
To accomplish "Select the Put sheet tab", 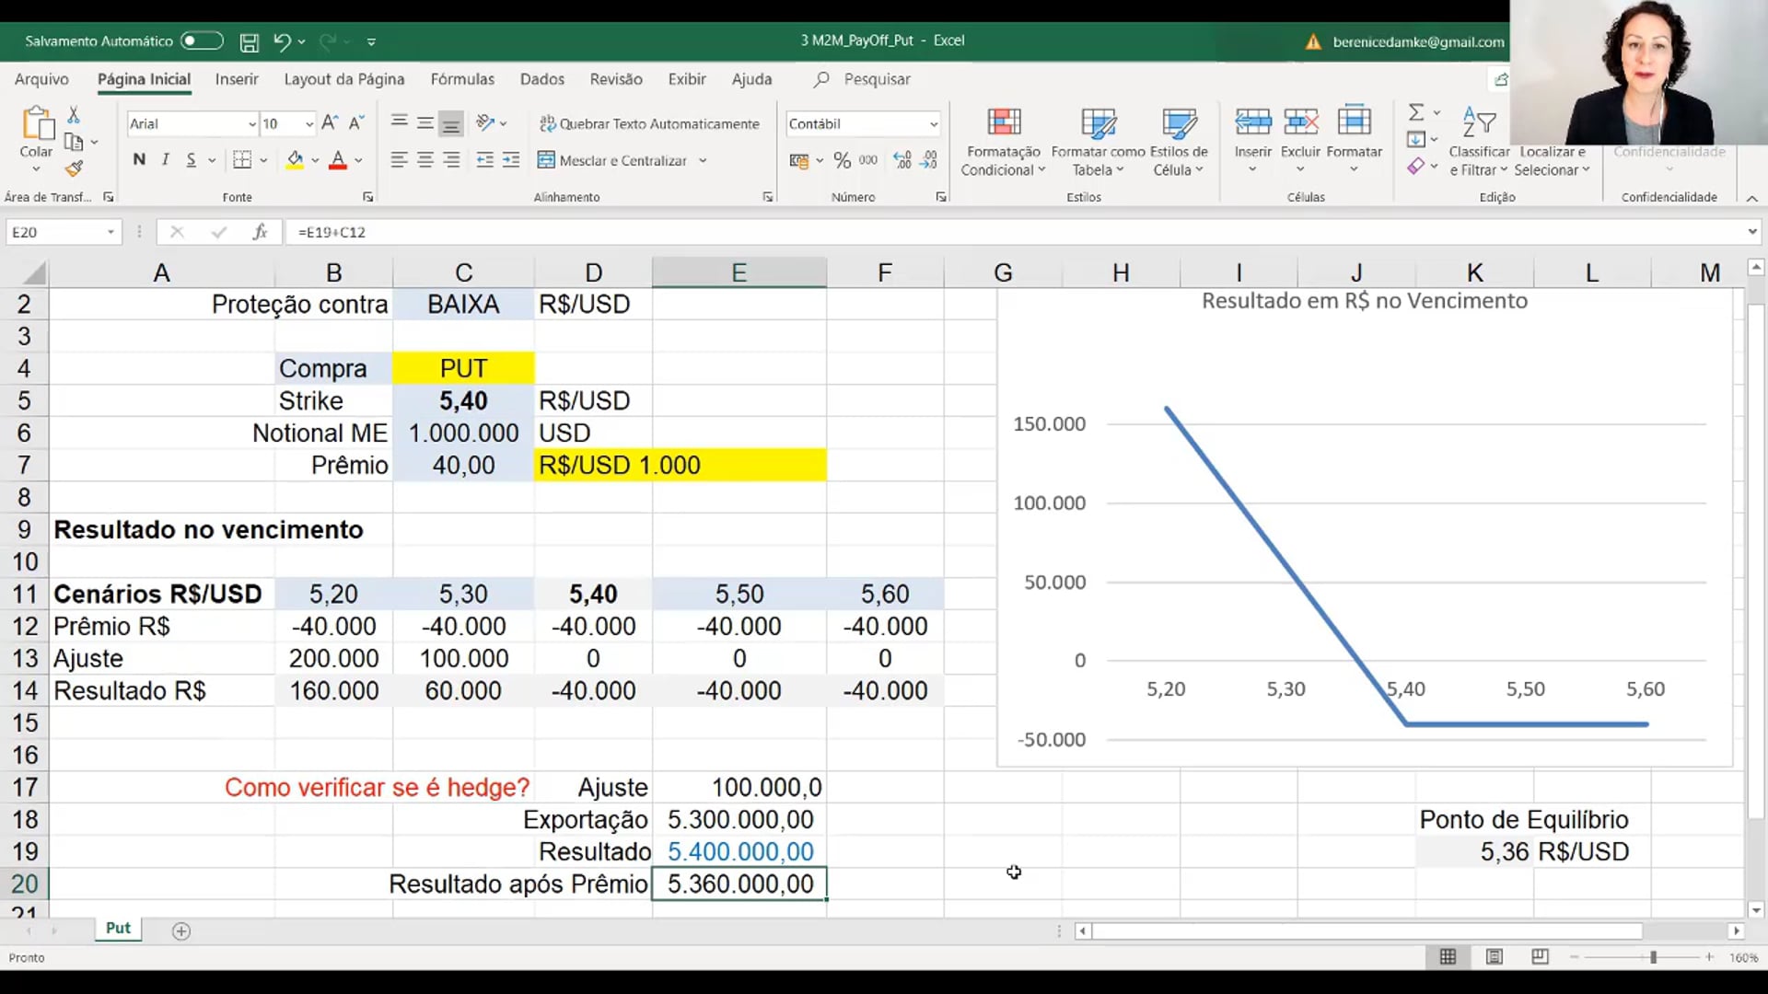I will click(118, 928).
